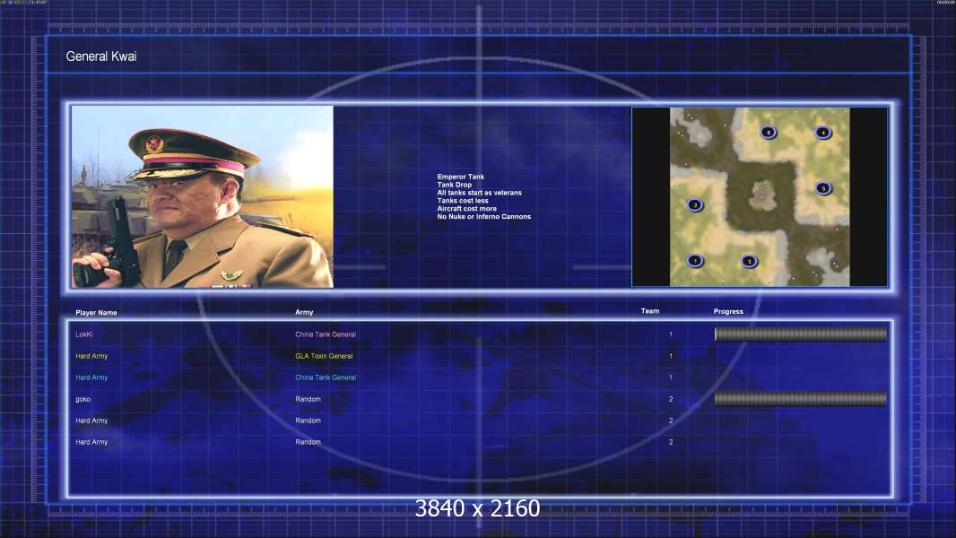The height and width of the screenshot is (538, 956).
Task: Click start position marker 4 on minimap
Action: tap(823, 132)
